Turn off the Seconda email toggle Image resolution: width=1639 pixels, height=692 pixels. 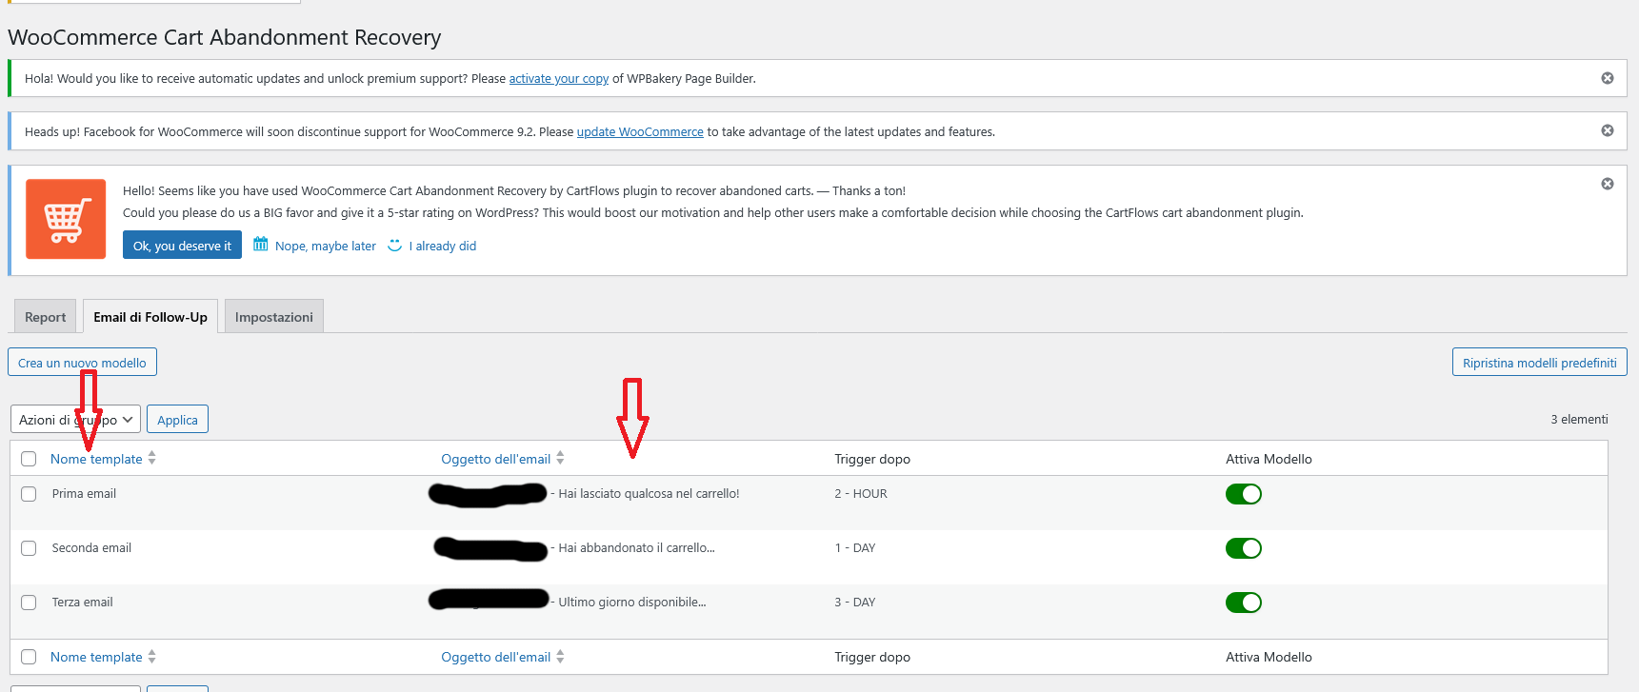(1243, 548)
